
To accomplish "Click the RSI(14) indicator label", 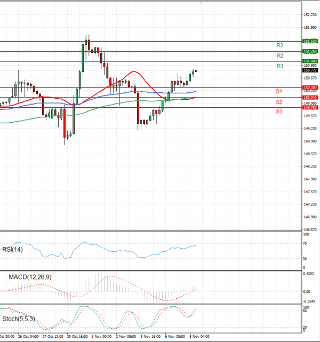I will click(12, 250).
